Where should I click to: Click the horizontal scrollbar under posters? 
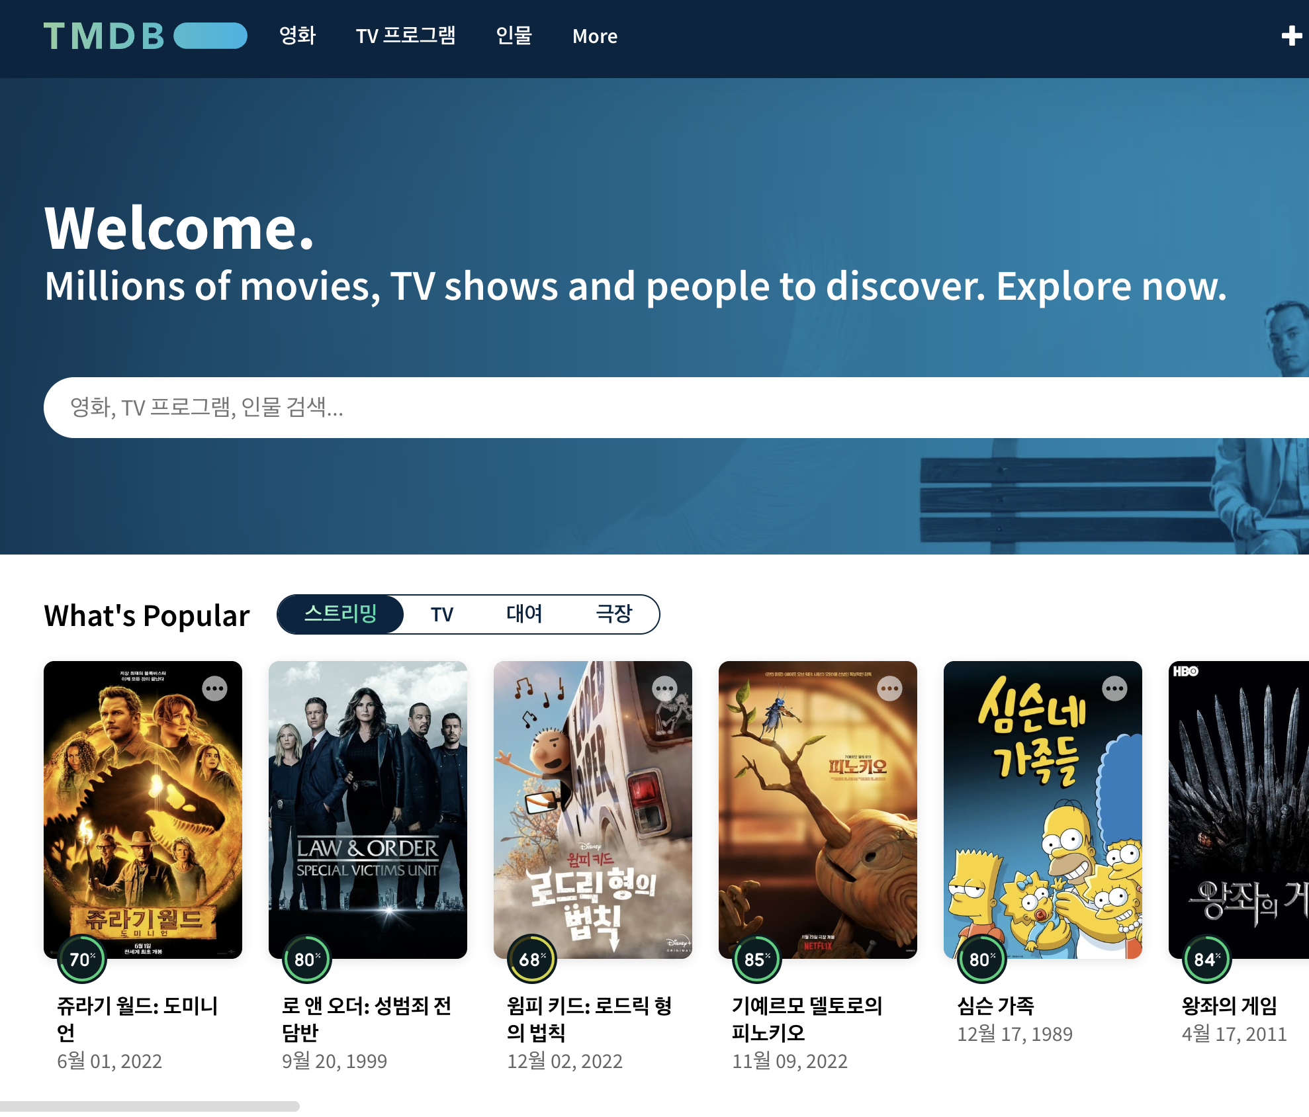(x=150, y=1106)
